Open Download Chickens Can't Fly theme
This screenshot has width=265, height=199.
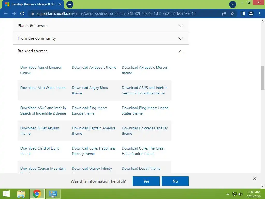(145, 131)
